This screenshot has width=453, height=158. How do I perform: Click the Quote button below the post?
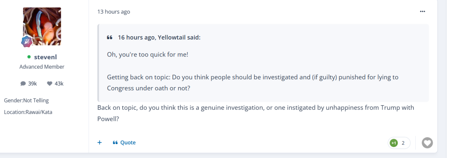click(x=124, y=143)
